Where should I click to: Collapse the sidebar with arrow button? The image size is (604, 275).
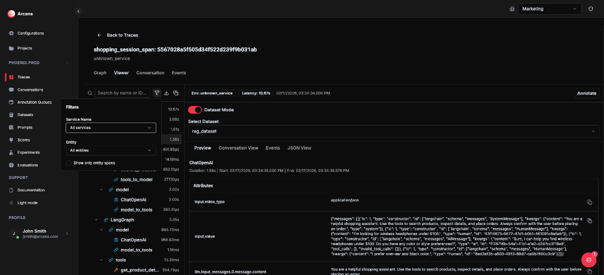[78, 11]
